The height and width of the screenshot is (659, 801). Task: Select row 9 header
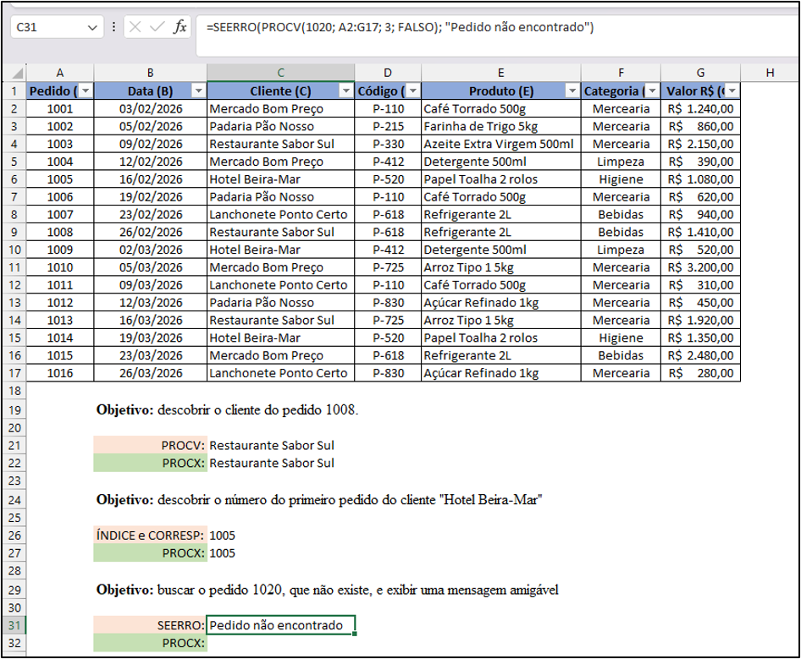click(14, 233)
